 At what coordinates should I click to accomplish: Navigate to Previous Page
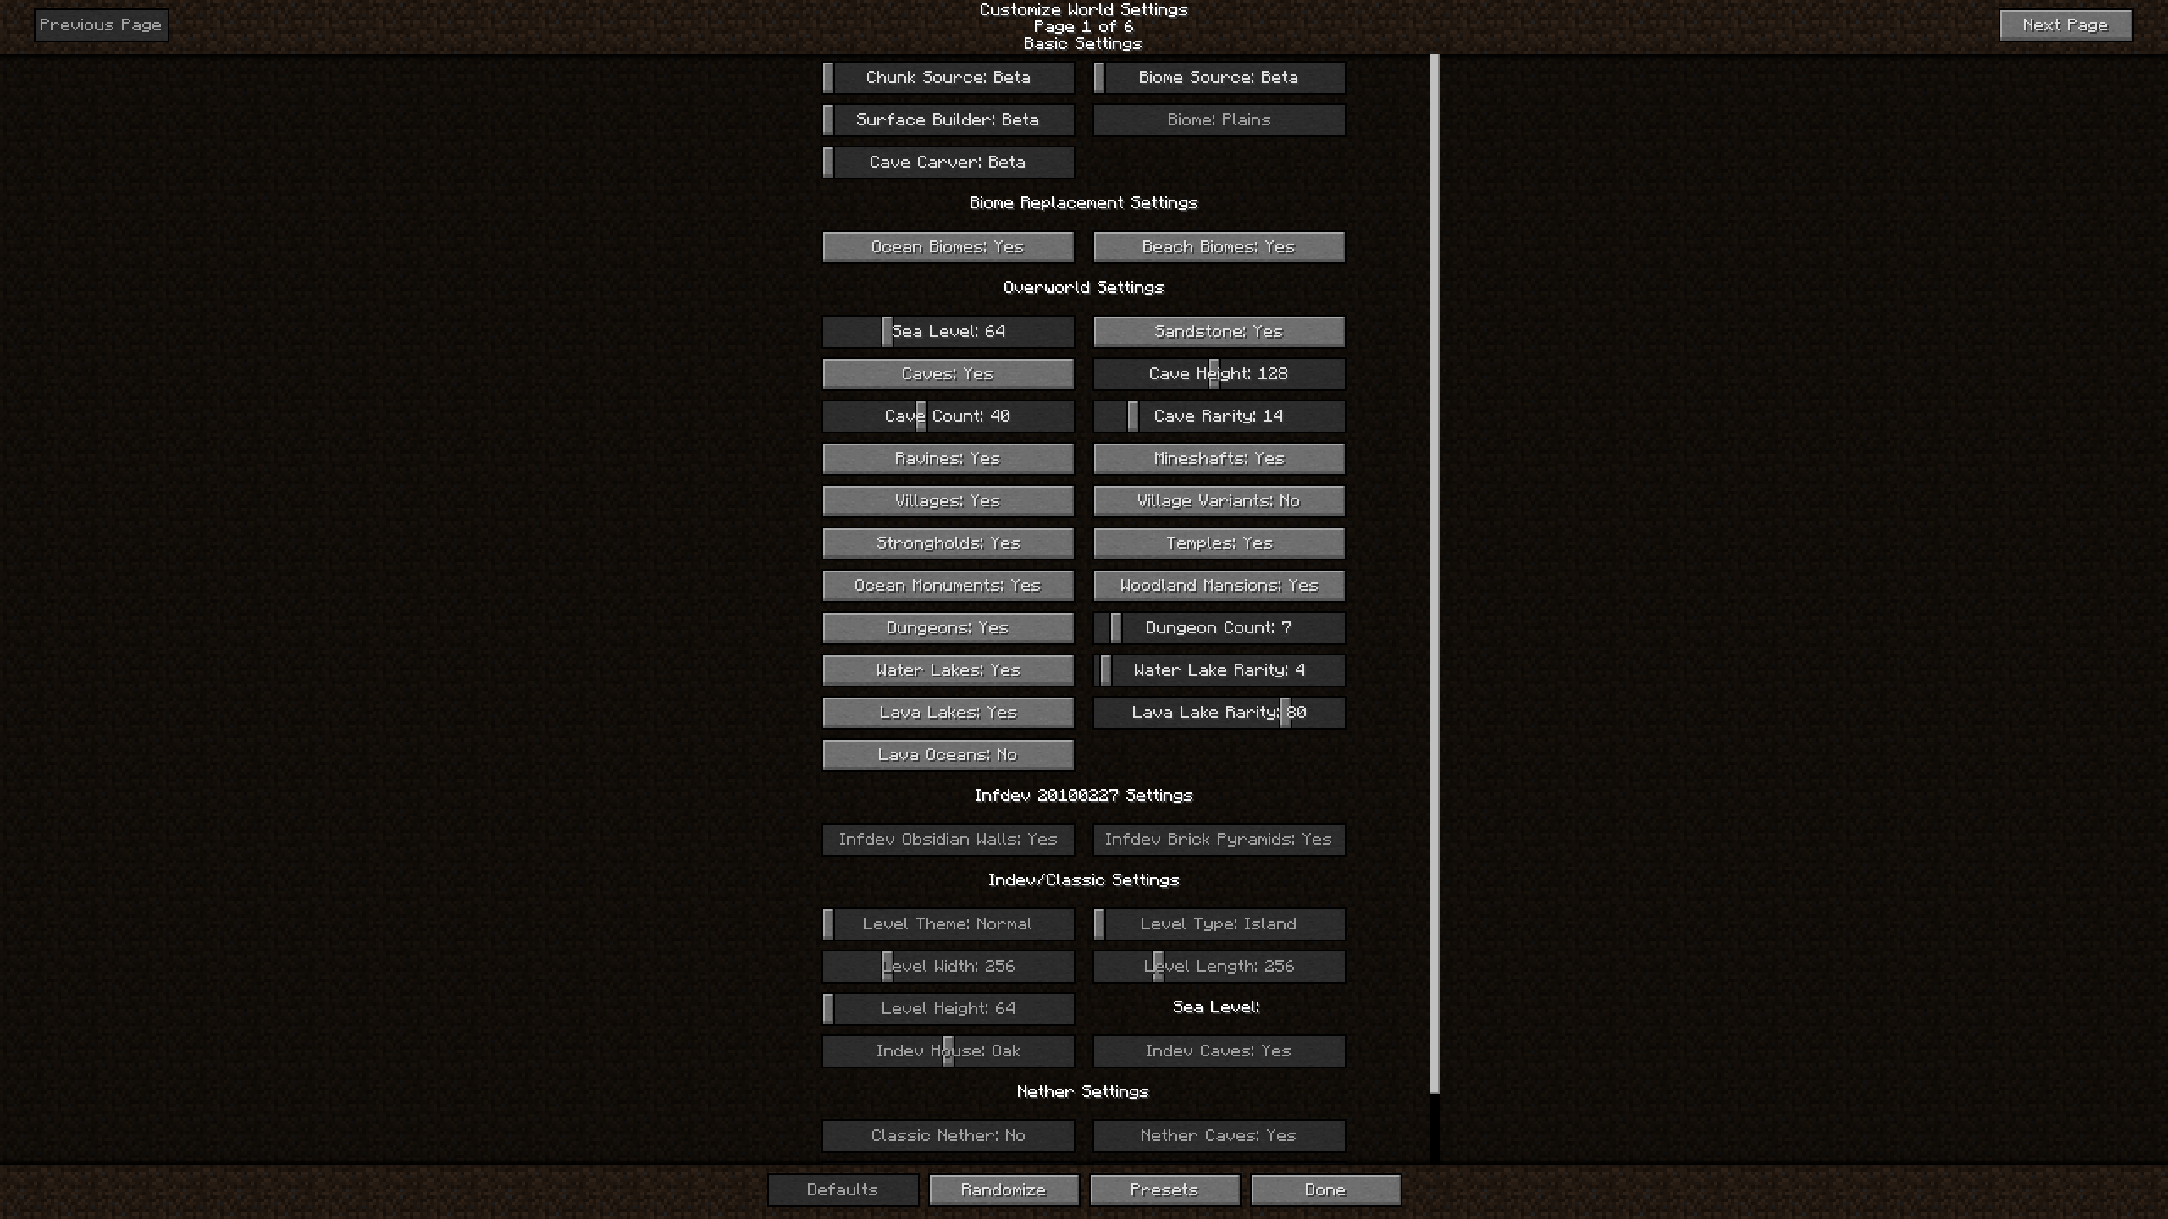[102, 24]
